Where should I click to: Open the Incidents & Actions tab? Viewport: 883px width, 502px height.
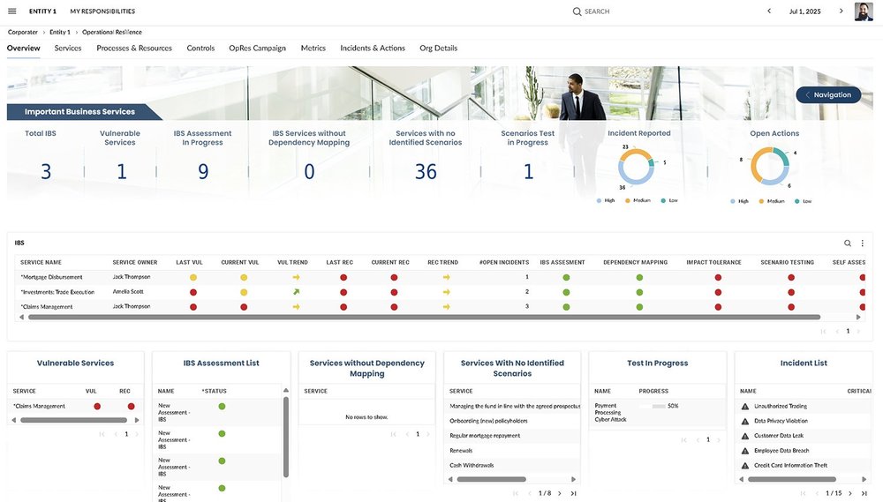[x=373, y=49]
